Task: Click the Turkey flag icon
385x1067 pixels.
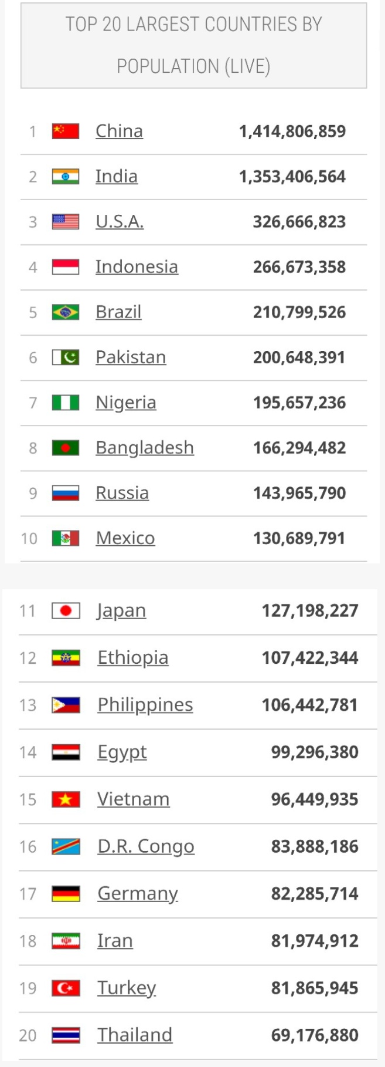Action: tap(66, 988)
